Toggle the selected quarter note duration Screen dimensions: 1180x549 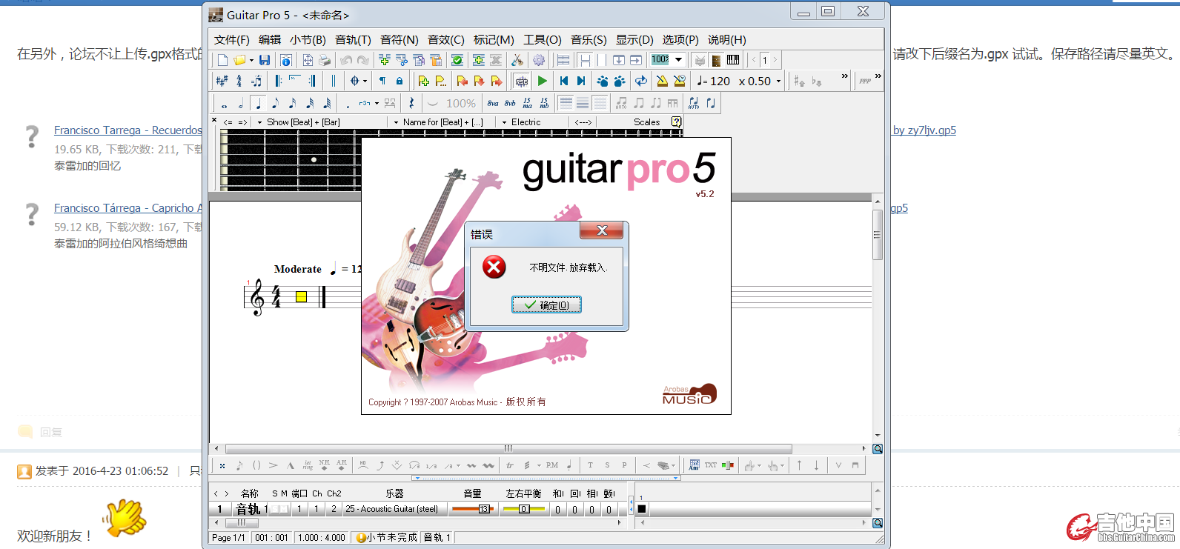pos(258,103)
